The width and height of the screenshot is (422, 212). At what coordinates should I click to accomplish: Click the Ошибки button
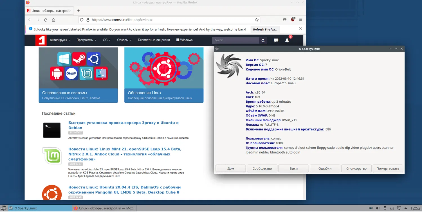(325, 168)
